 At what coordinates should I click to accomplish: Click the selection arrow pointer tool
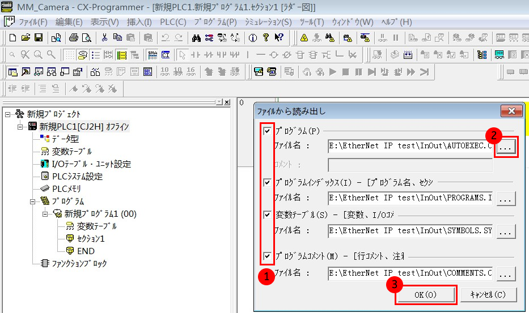(x=183, y=54)
